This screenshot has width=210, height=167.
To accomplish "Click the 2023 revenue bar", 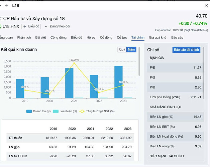I will coord(118,82).
